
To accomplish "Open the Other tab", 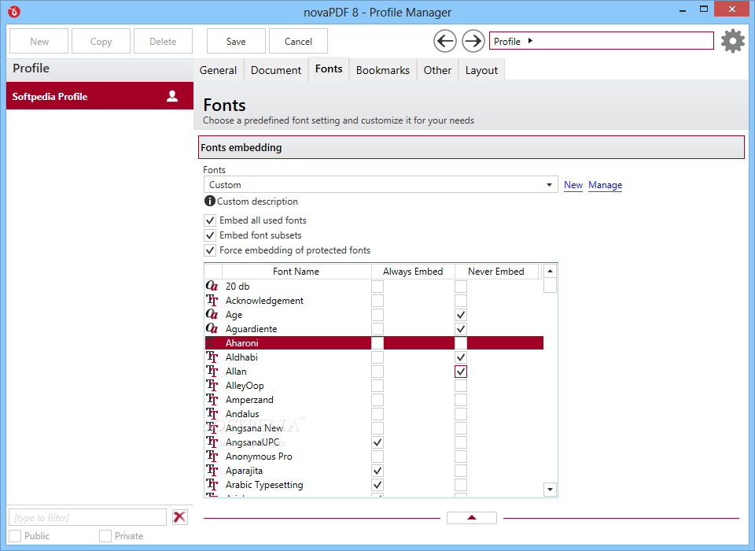I will point(437,70).
